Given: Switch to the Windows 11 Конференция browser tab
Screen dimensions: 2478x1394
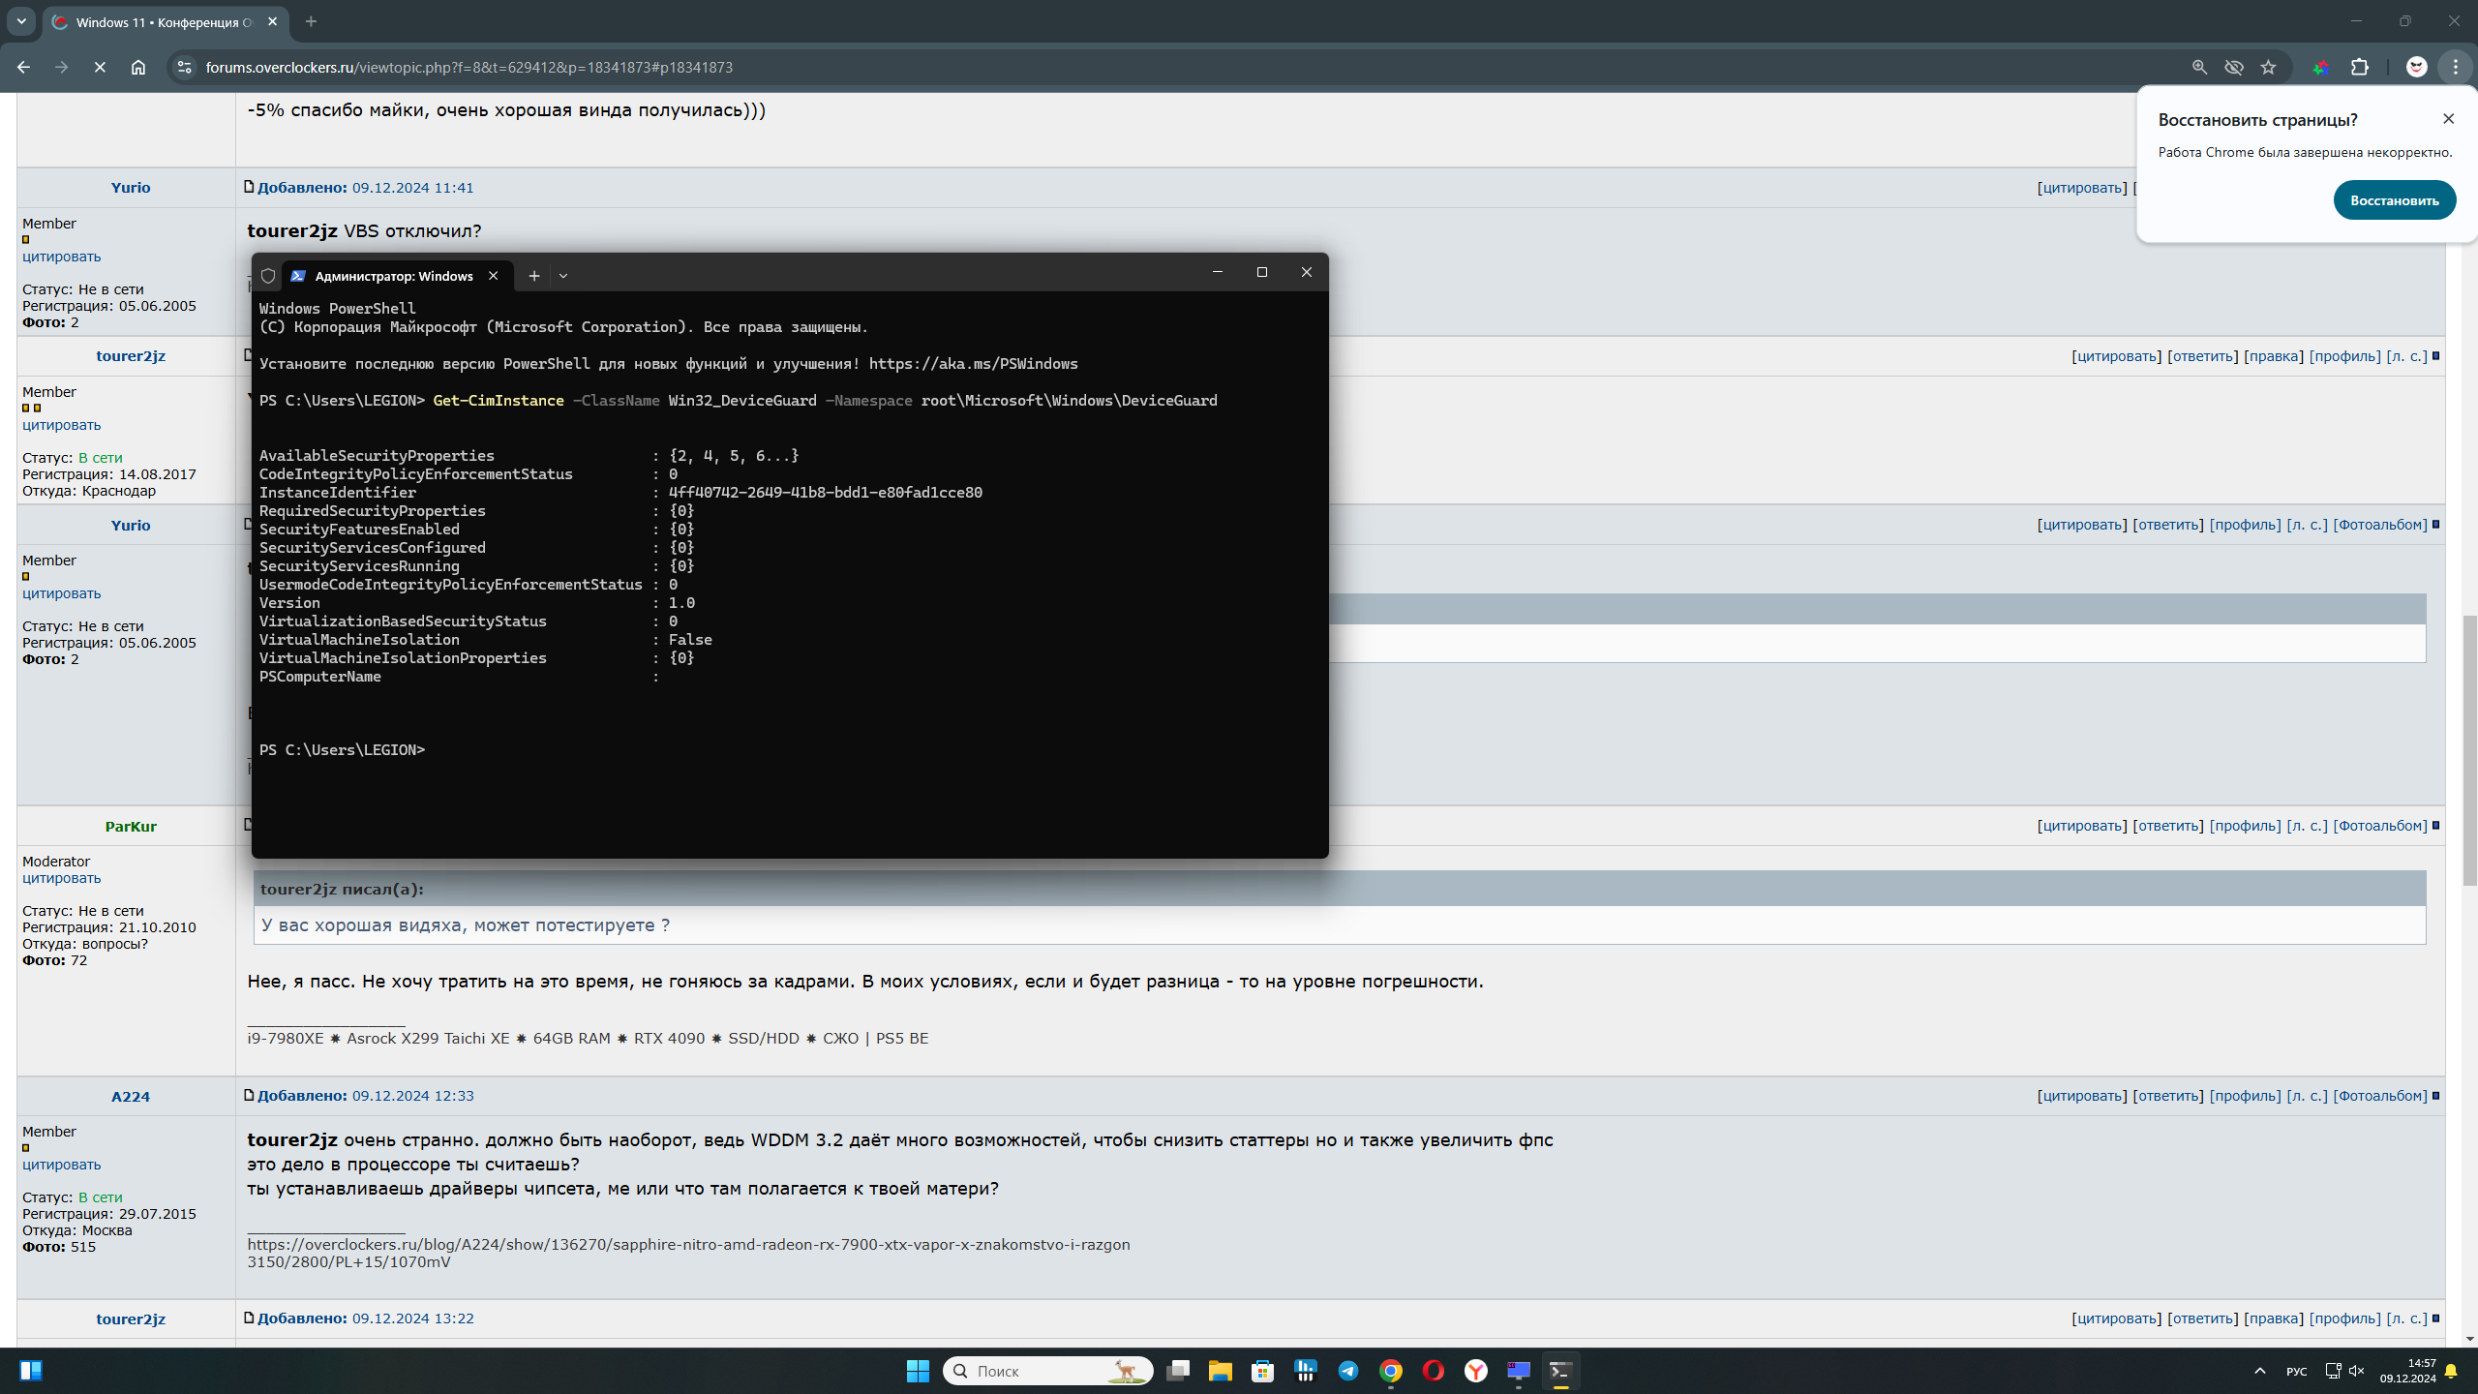Looking at the screenshot, I should (165, 21).
